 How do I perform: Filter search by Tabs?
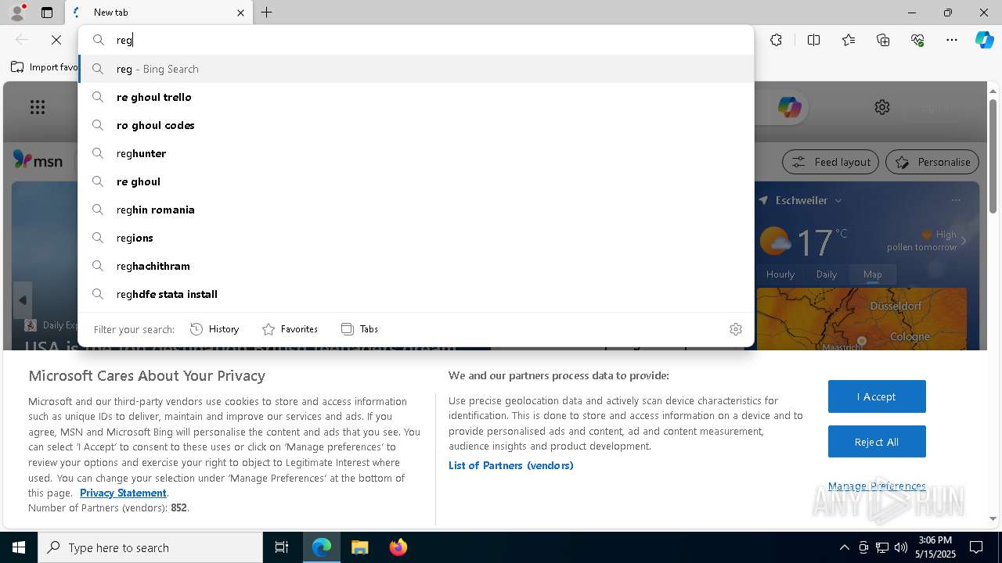coord(359,329)
